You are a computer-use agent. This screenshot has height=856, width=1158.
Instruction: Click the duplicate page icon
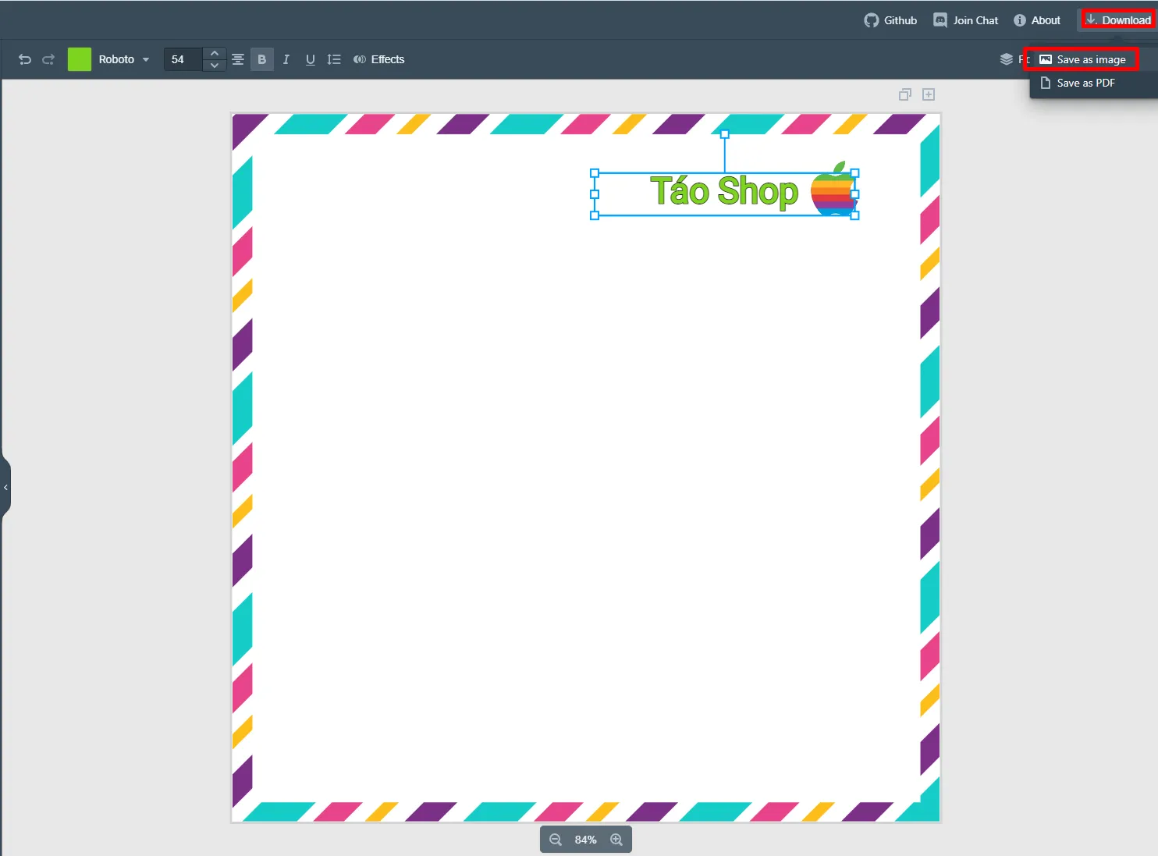[x=905, y=94]
